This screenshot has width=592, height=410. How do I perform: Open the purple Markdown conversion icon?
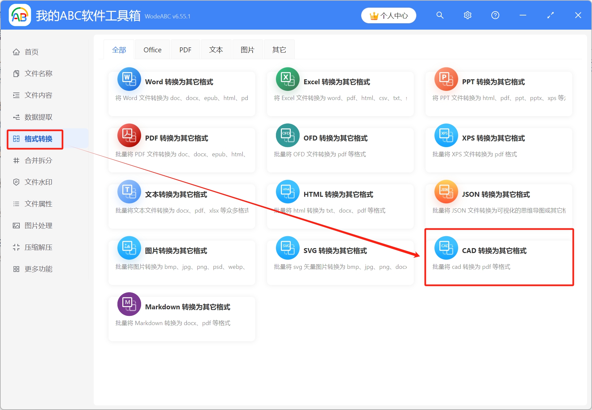pyautogui.click(x=129, y=304)
